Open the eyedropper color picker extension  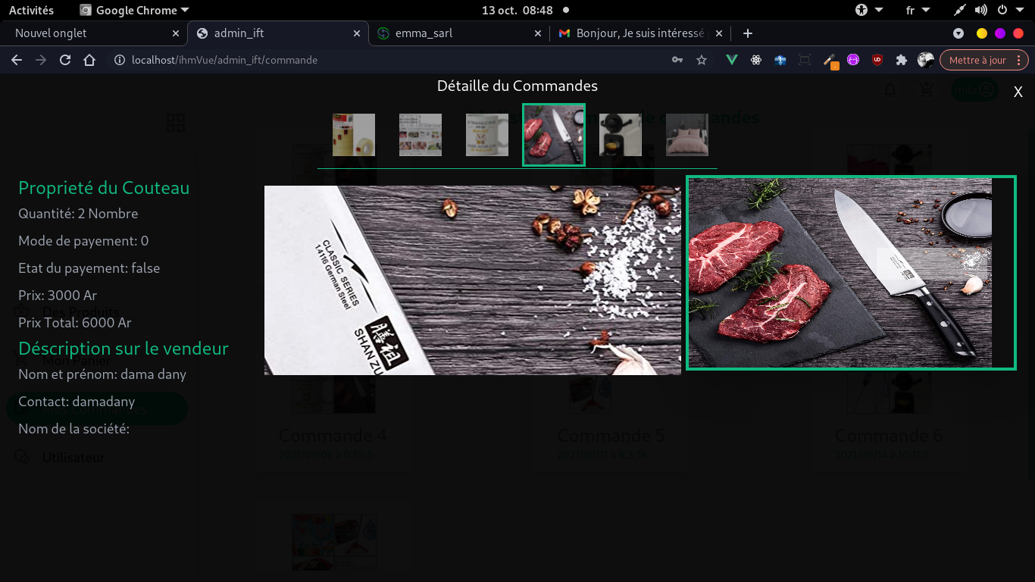(829, 60)
